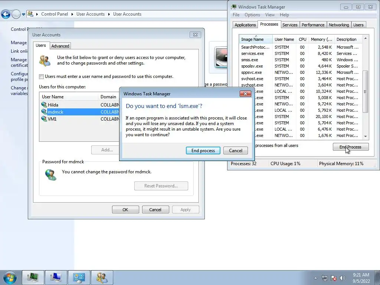Select user VM1 in the list

[79, 119]
